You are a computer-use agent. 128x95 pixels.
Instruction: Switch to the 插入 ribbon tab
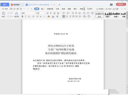42,9
